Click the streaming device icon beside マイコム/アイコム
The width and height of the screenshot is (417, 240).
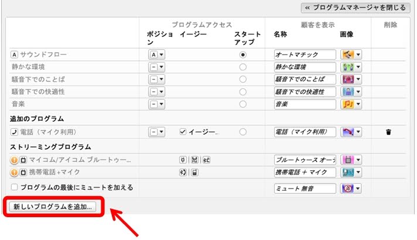[x=23, y=160]
